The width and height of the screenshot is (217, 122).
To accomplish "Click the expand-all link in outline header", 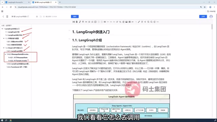I will coord(8,25).
